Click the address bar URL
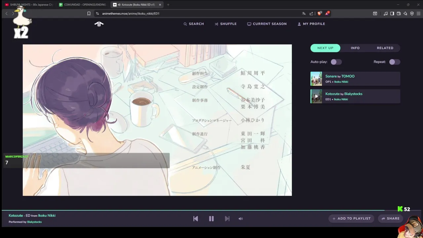 pos(131,14)
